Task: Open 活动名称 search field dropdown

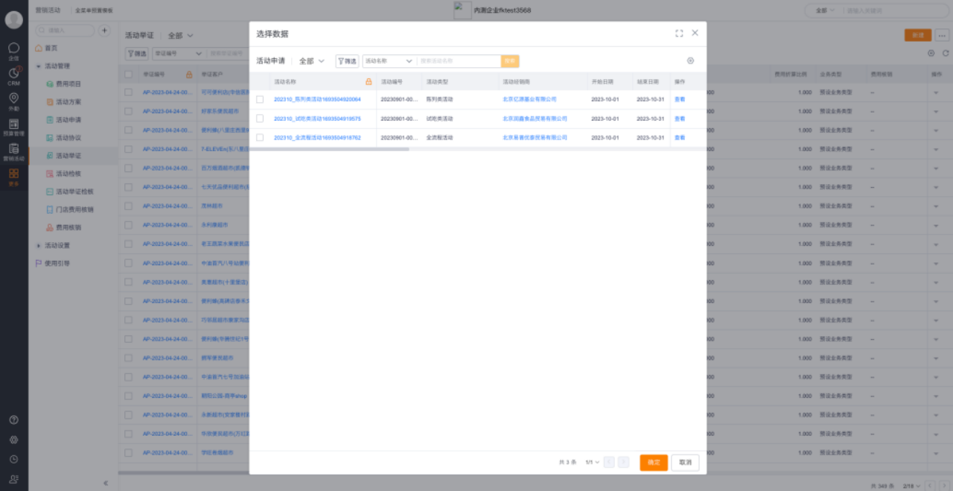Action: pos(389,61)
